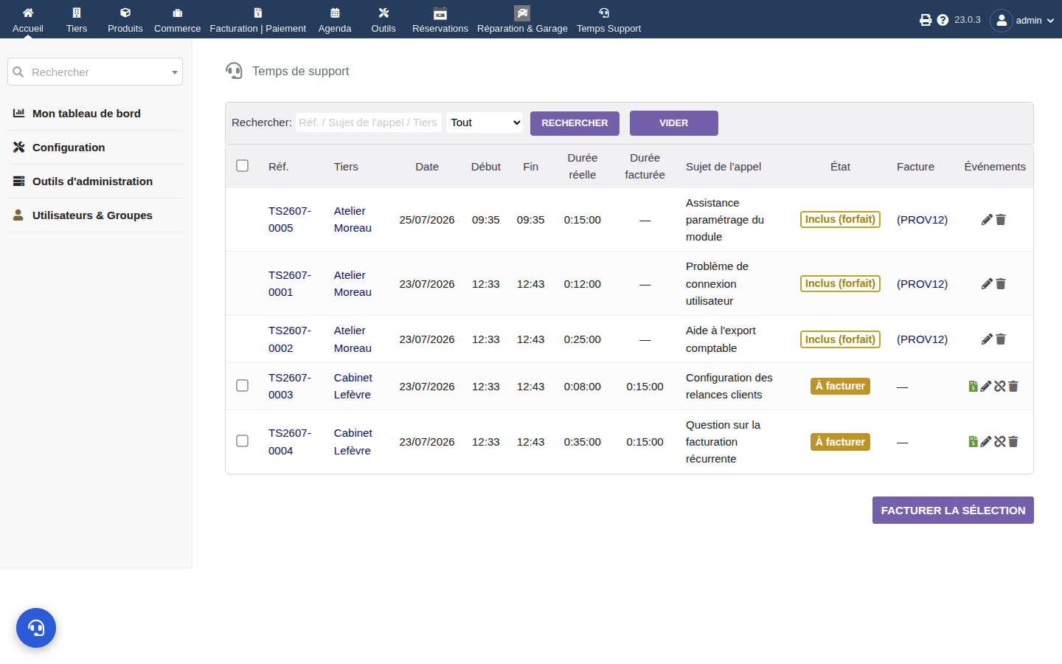The height and width of the screenshot is (664, 1062).
Task: Open the Tout status filter dropdown
Action: 485,122
